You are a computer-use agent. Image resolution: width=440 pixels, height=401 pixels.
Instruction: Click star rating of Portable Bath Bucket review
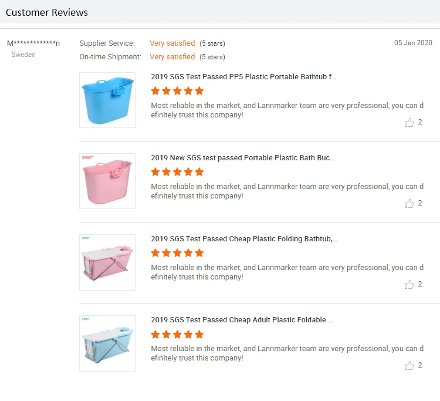pyautogui.click(x=177, y=172)
